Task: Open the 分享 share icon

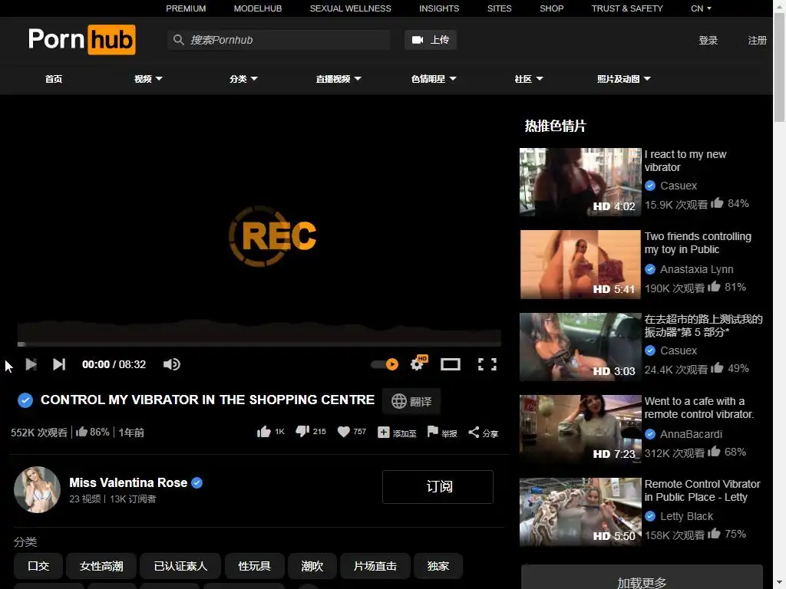Action: click(x=474, y=433)
